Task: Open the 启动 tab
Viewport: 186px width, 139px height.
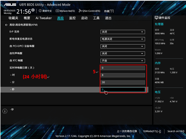Action: tap(84, 18)
